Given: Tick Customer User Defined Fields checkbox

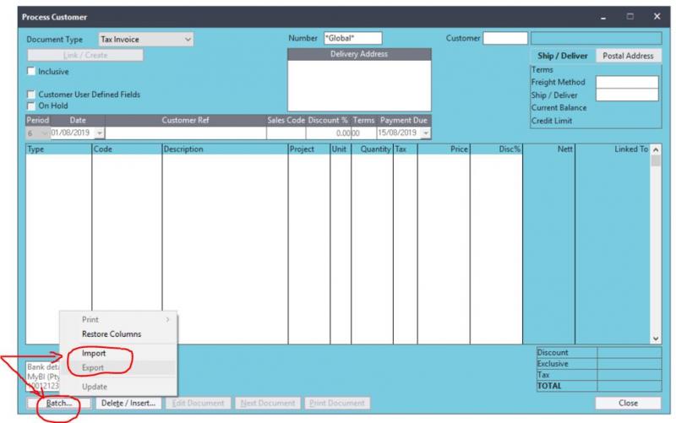Looking at the screenshot, I should pos(31,95).
